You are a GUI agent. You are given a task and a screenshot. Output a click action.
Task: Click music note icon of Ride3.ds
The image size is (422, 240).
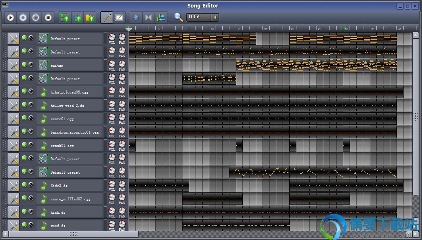[x=44, y=185]
